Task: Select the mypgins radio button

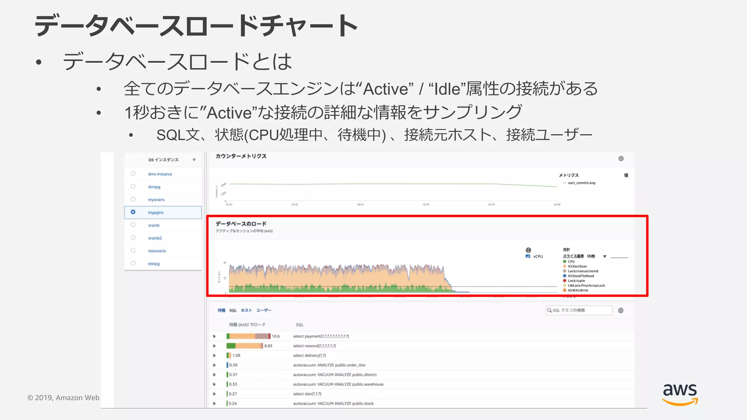Action: pos(133,212)
